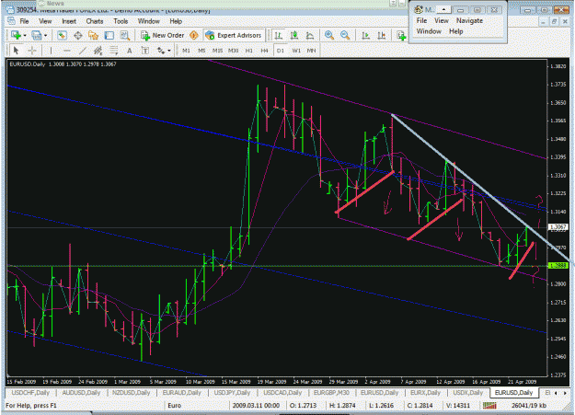Expand the Profiles dropdown arrow

coord(45,36)
